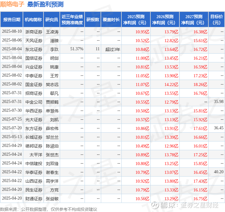Screen dimensions: 225x212
Task: Click the 2026预测净利润 column header
Action: pos(165,19)
